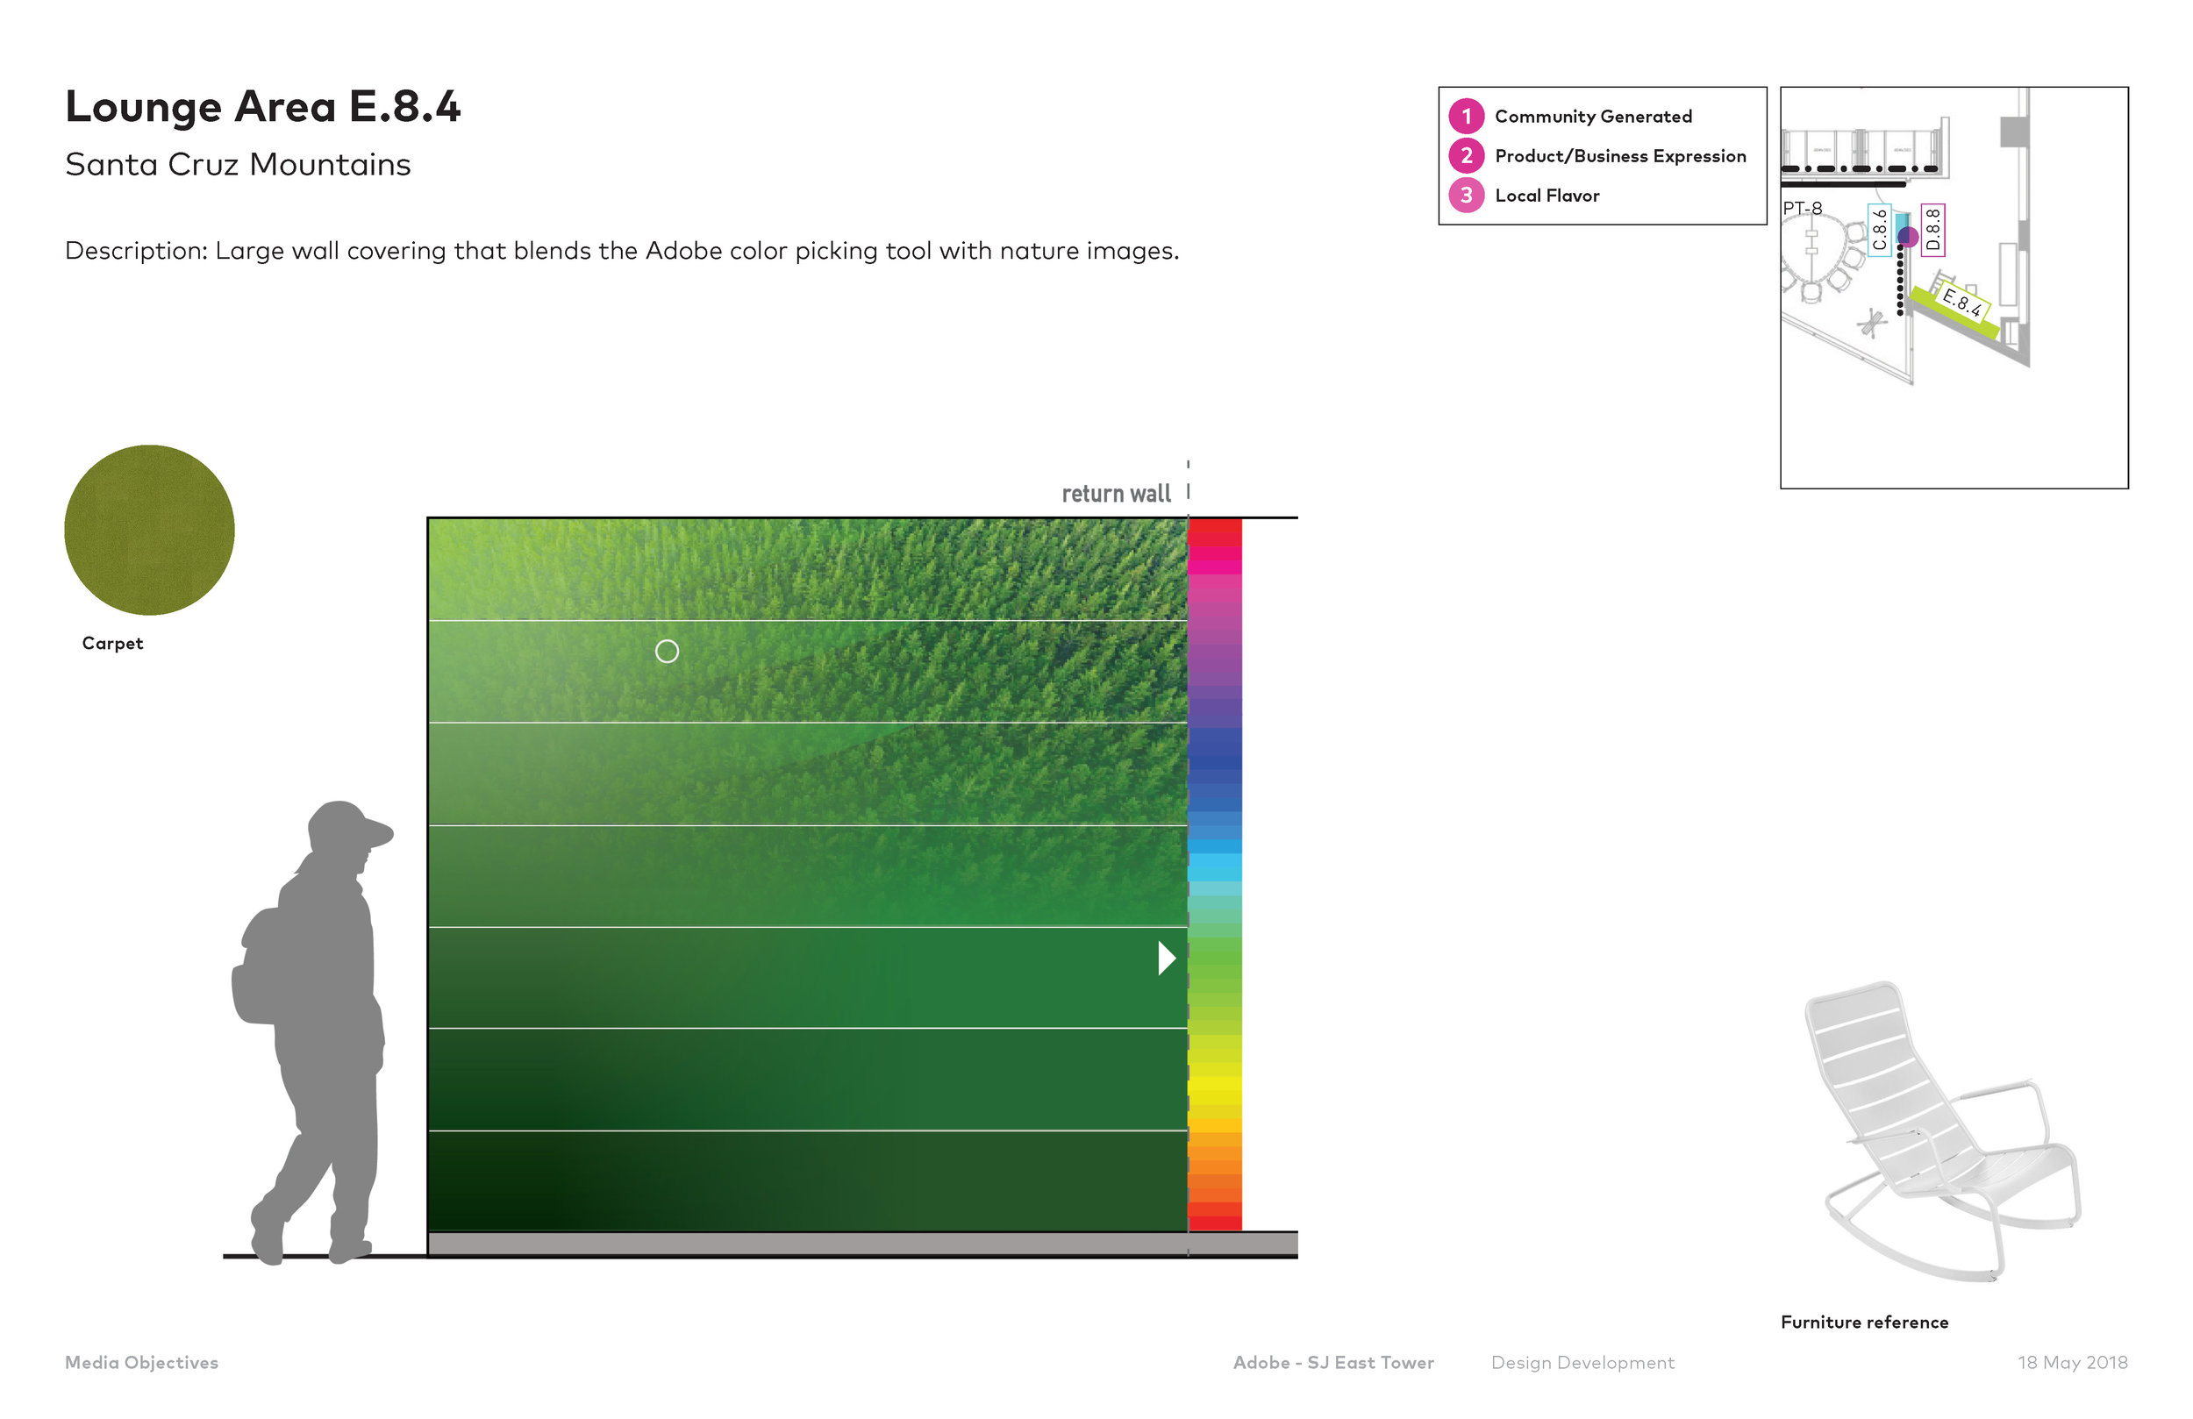
Task: Select the green carpet color swatch
Action: (x=149, y=530)
